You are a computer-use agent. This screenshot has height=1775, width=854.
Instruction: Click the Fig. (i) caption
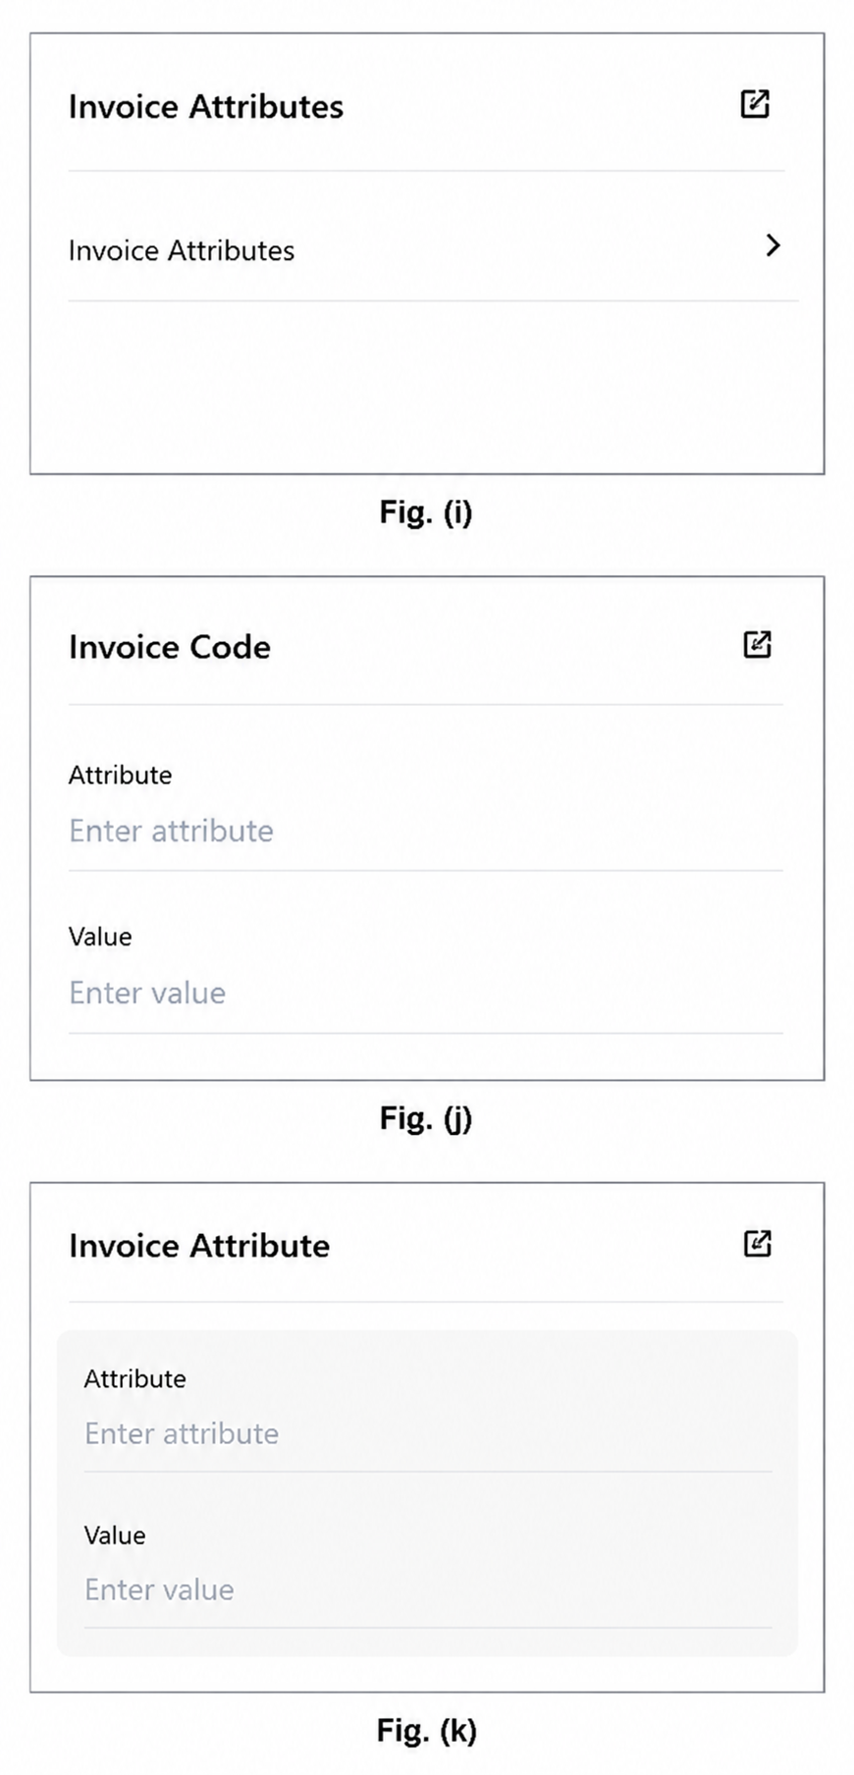[x=426, y=513]
